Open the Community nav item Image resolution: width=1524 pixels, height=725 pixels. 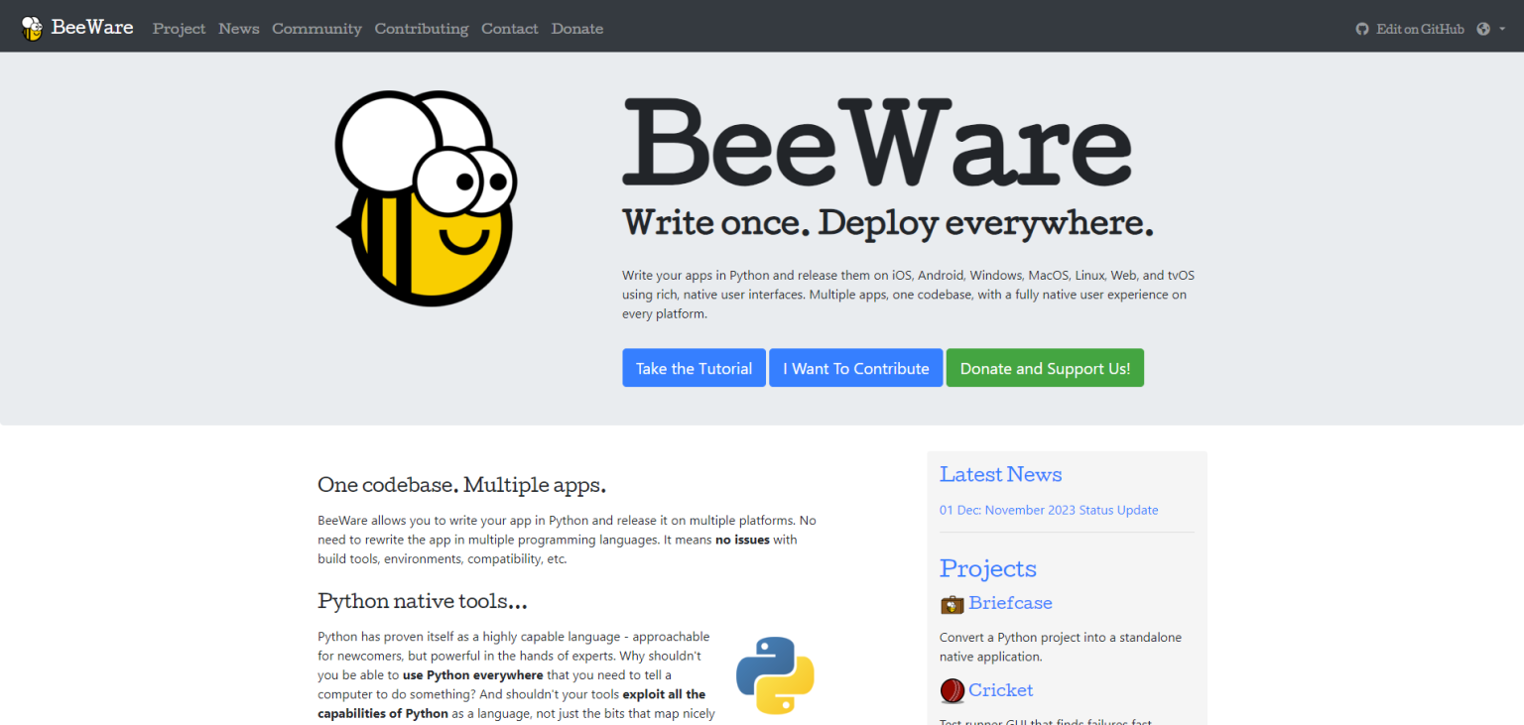[317, 29]
